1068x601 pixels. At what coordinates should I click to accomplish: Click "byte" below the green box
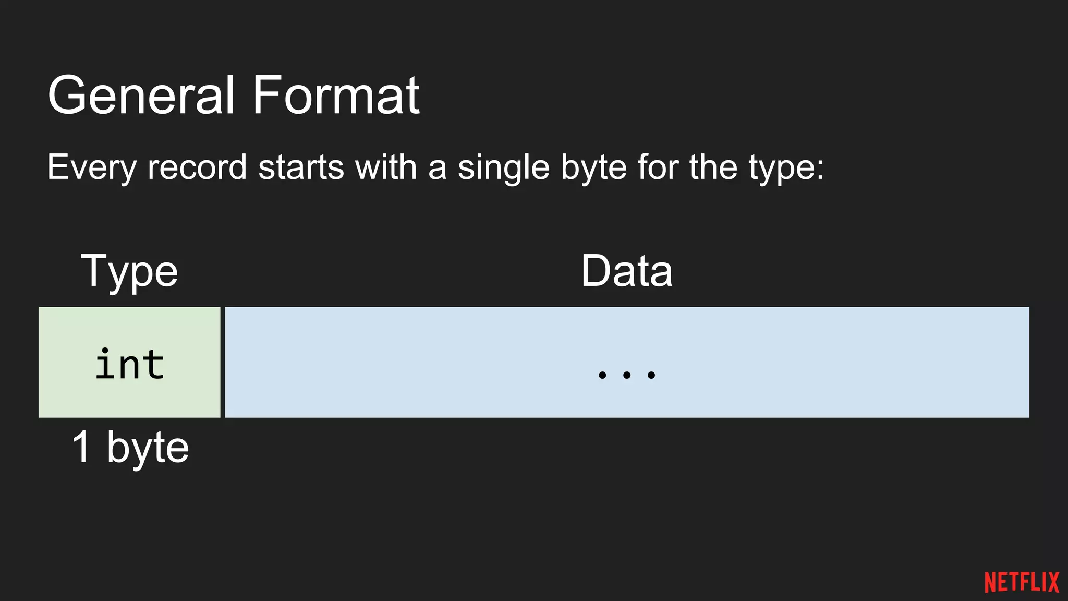tap(148, 447)
